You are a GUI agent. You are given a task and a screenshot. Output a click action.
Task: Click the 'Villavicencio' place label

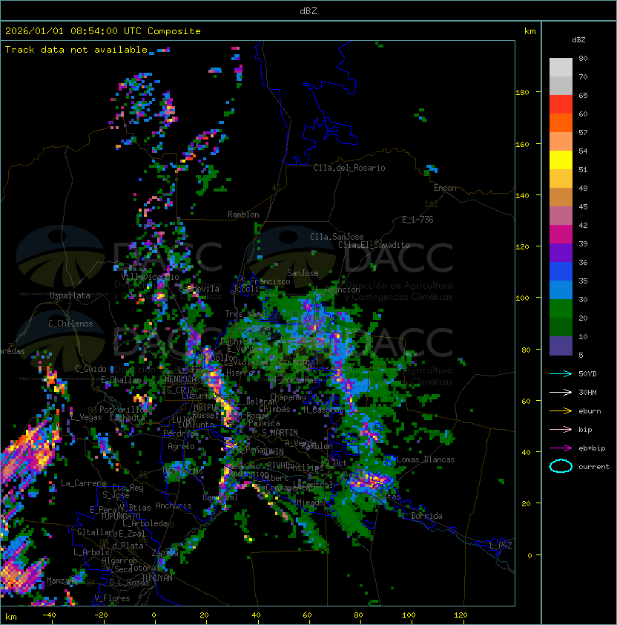150,277
